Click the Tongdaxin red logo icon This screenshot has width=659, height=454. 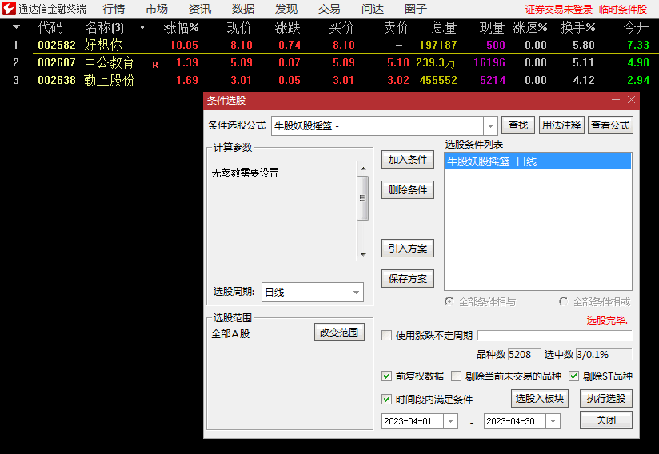(9, 9)
